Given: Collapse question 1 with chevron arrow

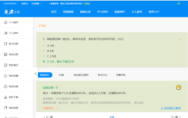Looking at the screenshot, I should 180,39.
